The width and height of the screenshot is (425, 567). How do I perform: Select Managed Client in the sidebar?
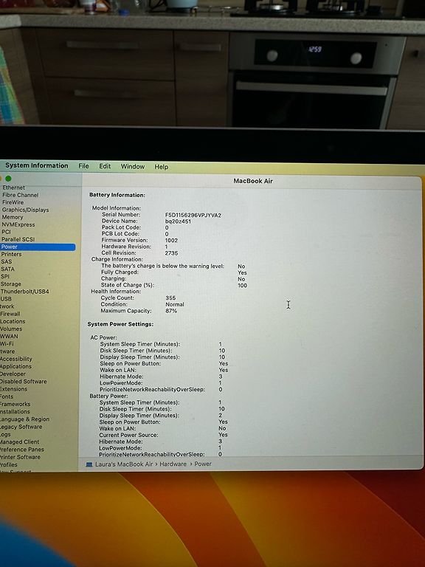[19, 442]
